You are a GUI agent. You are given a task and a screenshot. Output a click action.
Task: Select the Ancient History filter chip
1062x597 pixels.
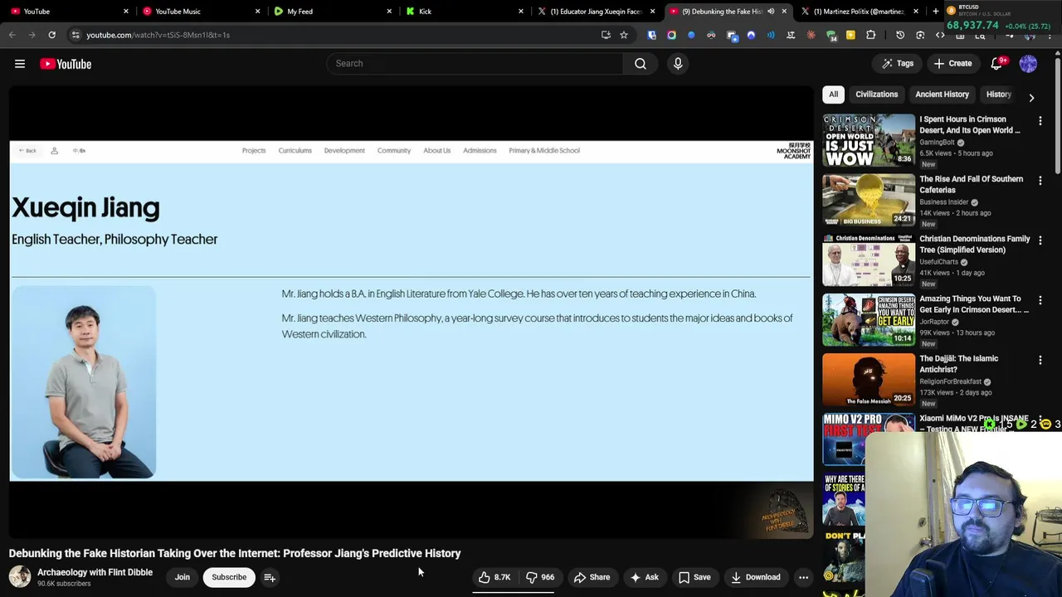(x=942, y=95)
